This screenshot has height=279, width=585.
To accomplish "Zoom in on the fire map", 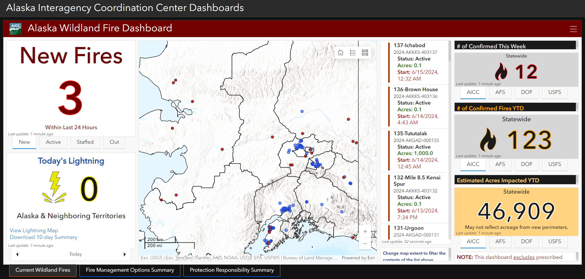I will coord(365,232).
